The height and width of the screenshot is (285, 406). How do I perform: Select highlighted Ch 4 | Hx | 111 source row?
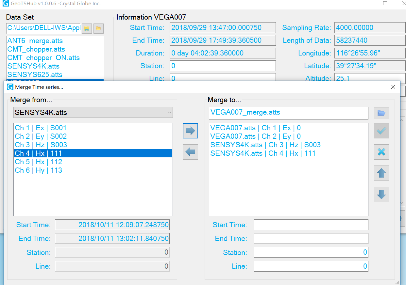pyautogui.click(x=93, y=153)
